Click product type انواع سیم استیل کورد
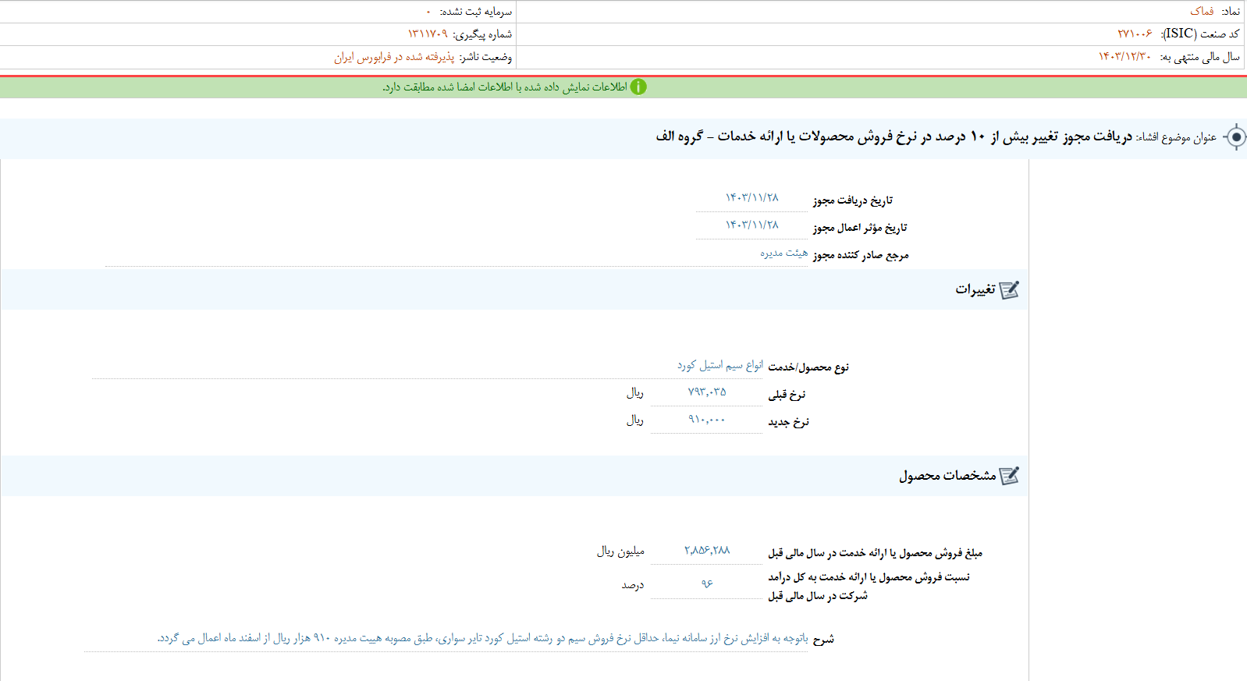The height and width of the screenshot is (681, 1247). [x=719, y=365]
